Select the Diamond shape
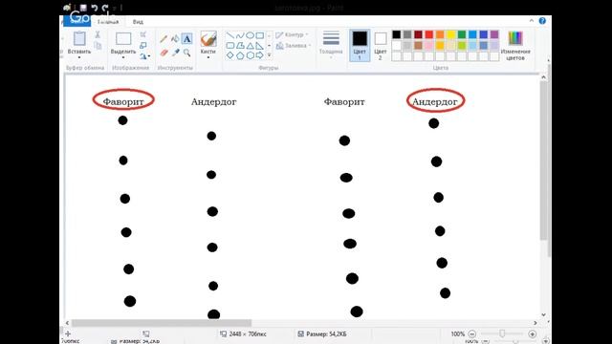 coord(230,55)
